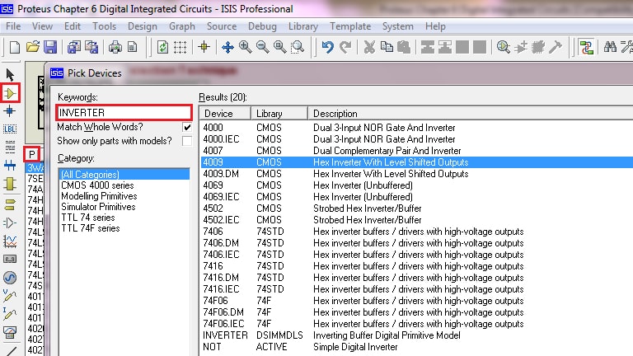Click the Zoom In magnifier icon
The image size is (633, 356).
point(246,47)
